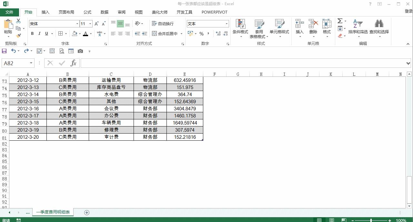Viewport: 413px width, 222px height.
Task: Click the Save floppy disk icon
Action: (x=4, y=51)
